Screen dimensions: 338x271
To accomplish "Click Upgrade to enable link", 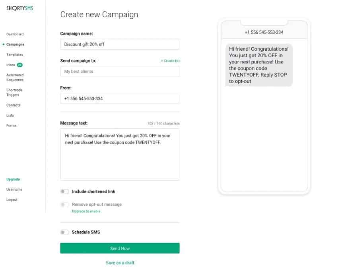I will tap(86, 211).
